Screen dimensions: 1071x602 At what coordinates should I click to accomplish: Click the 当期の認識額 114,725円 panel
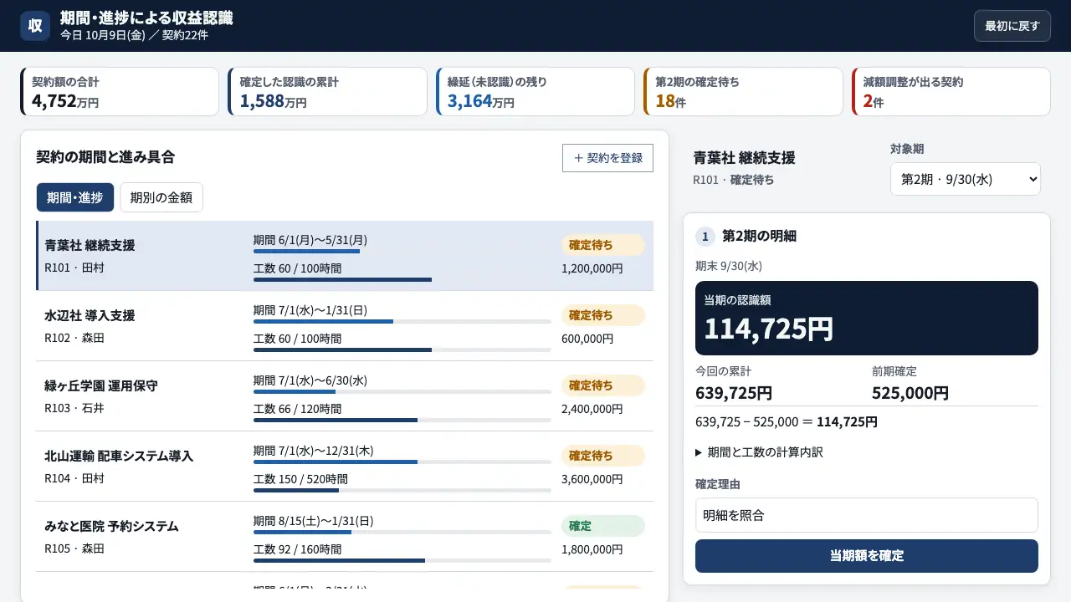(x=867, y=318)
